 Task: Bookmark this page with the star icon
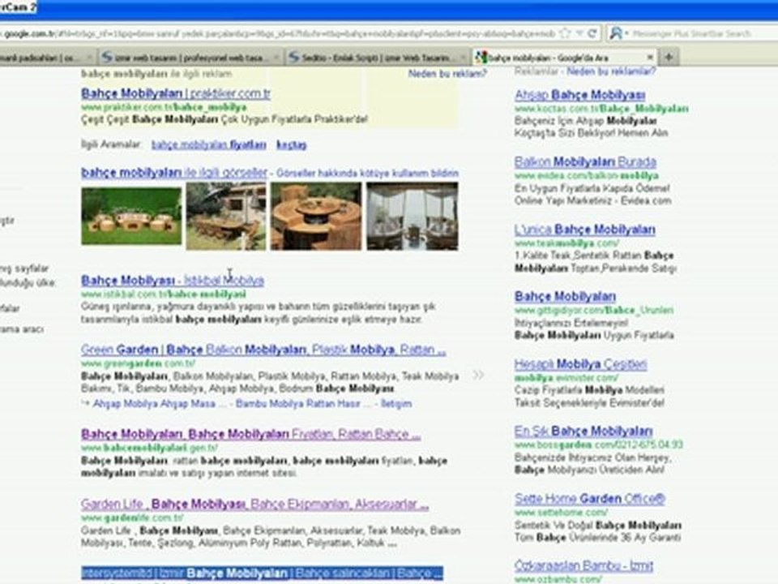tap(565, 34)
